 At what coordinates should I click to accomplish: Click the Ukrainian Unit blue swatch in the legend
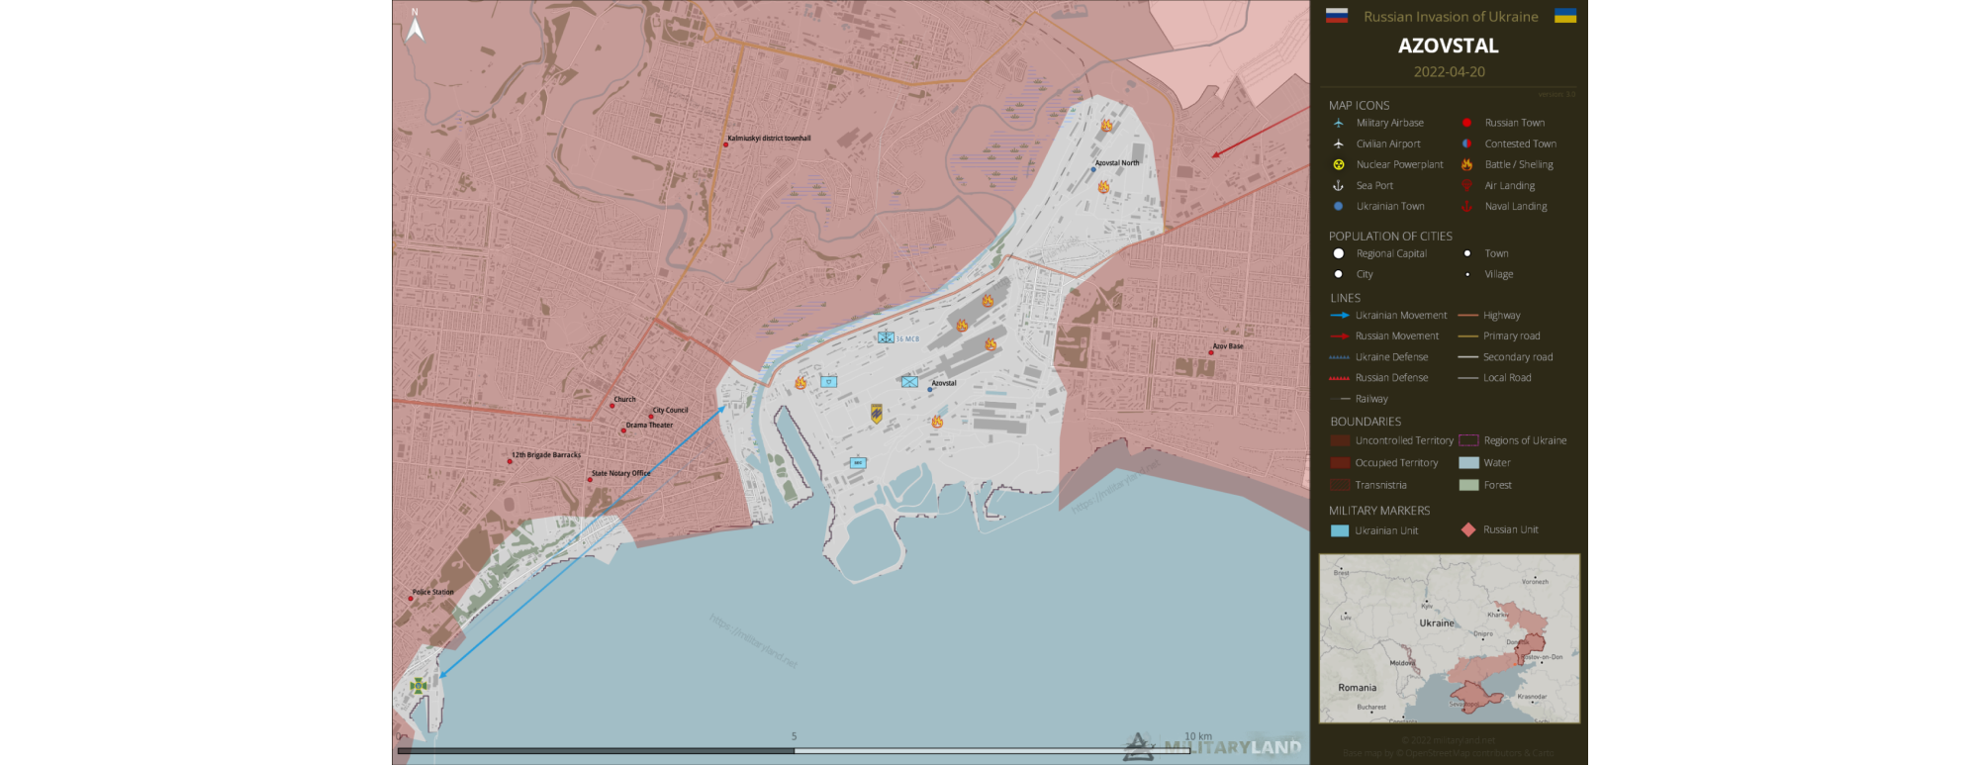tap(1340, 530)
